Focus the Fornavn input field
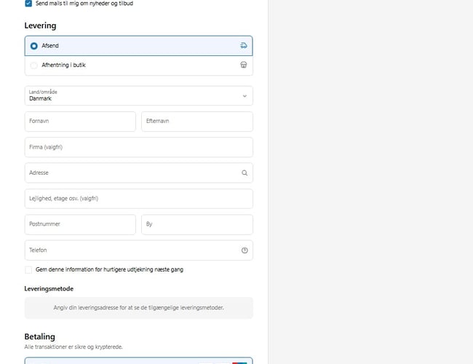473x364 pixels. [x=80, y=122]
